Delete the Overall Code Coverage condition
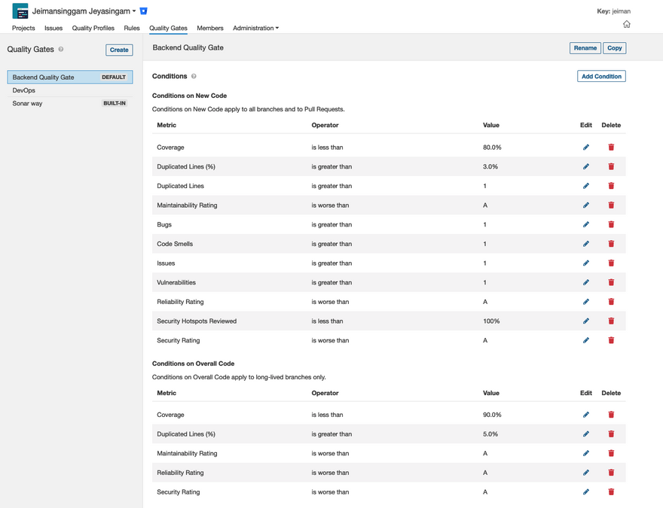This screenshot has height=508, width=663. click(x=611, y=415)
